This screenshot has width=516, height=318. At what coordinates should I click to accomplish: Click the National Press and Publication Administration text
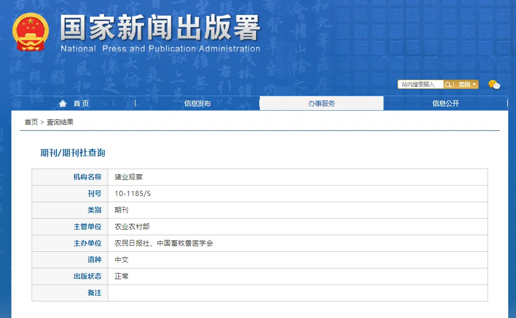pyautogui.click(x=160, y=49)
